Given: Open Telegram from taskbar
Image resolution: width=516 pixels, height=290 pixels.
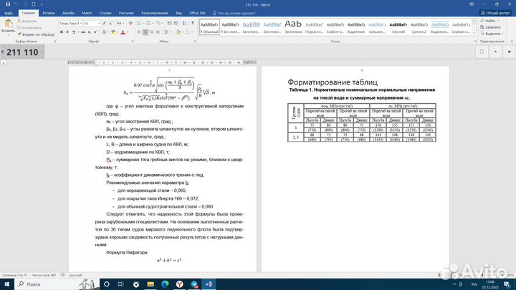Looking at the screenshot, I should click(194, 284).
